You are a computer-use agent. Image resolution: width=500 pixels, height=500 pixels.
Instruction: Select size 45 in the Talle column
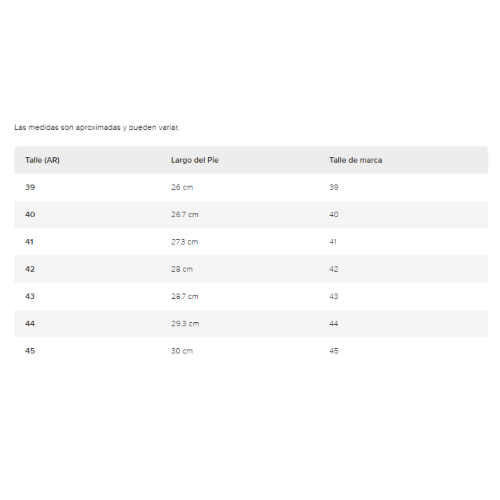click(30, 351)
